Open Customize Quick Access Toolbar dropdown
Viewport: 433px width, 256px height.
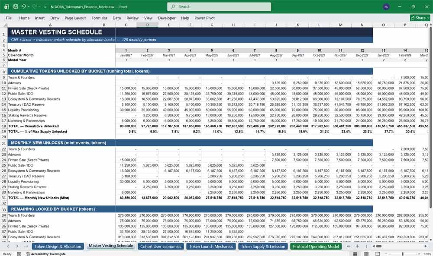click(x=45, y=7)
